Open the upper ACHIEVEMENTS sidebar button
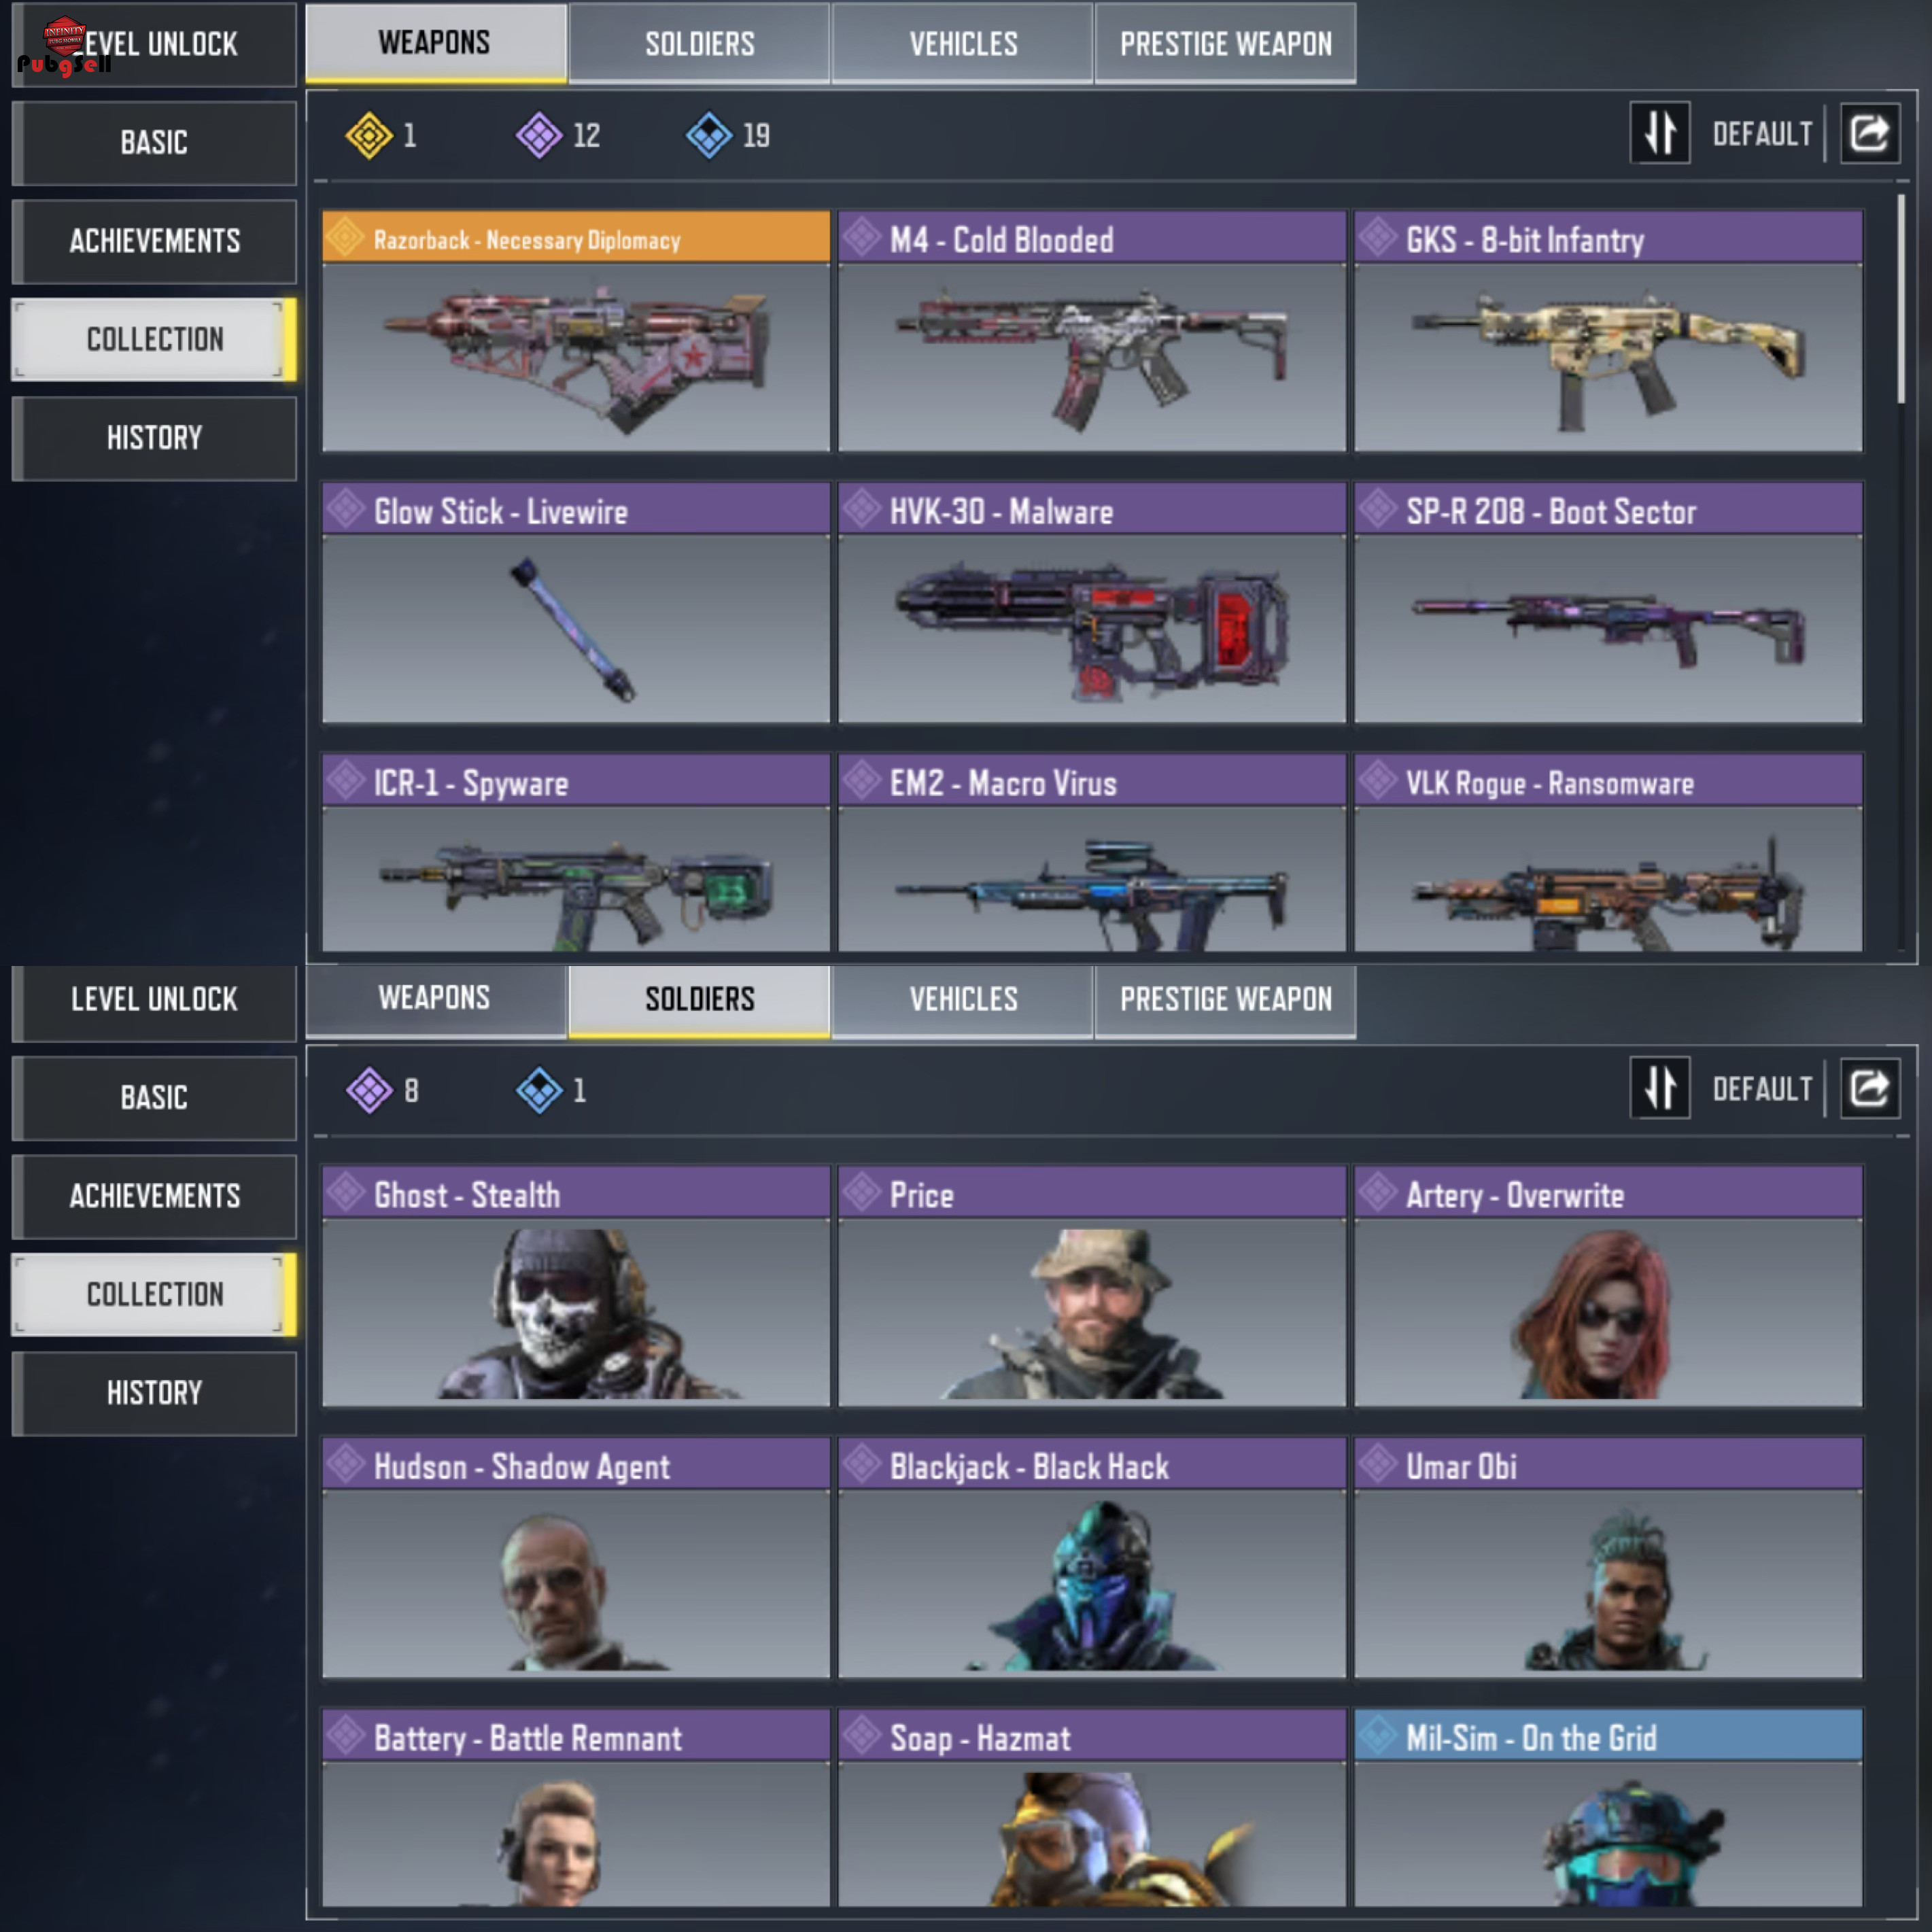 (x=154, y=241)
